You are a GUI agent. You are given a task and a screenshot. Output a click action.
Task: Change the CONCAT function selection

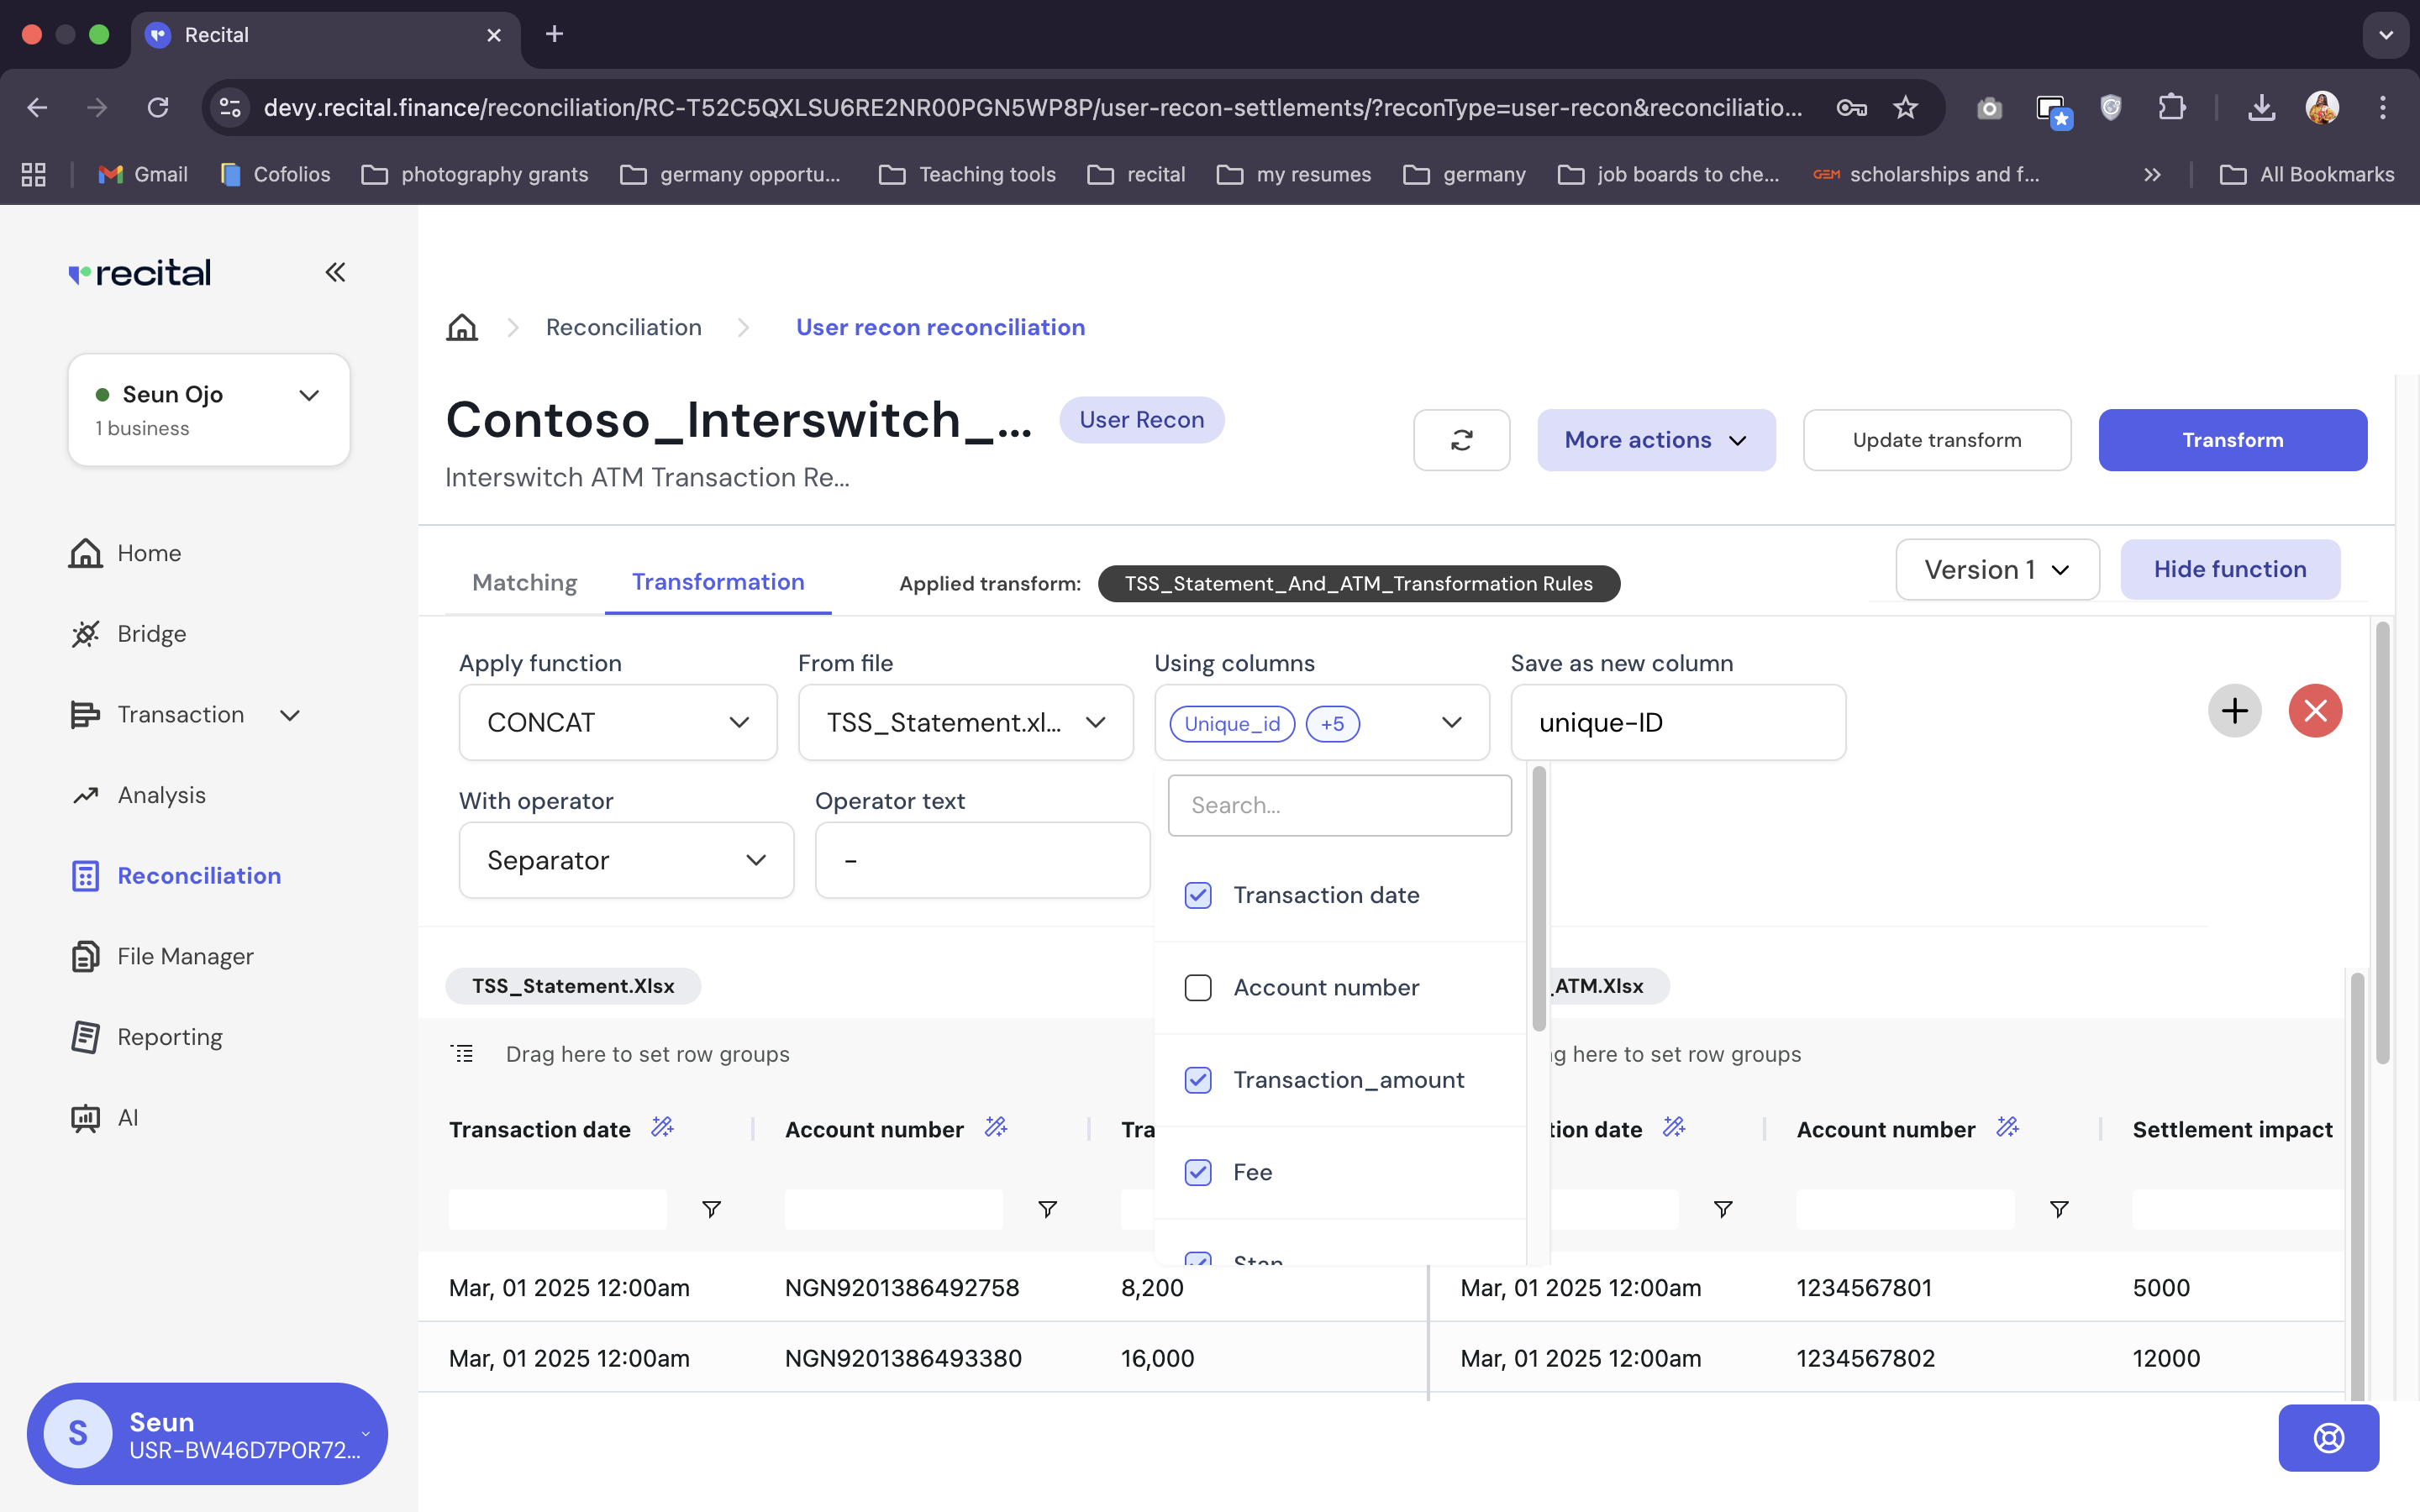[x=616, y=722]
